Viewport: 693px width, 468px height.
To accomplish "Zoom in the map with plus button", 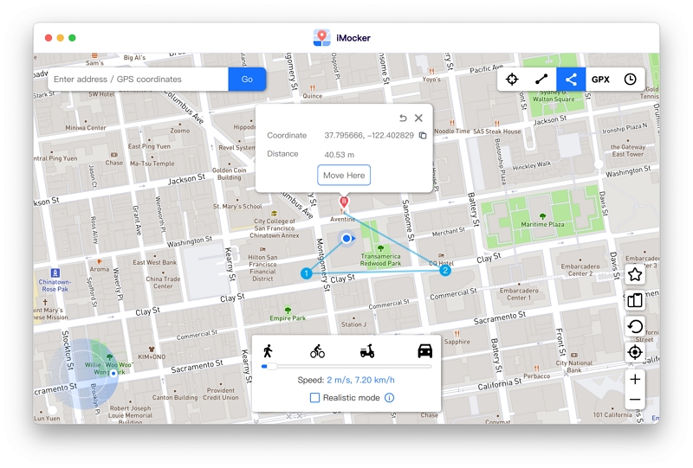I will 635,379.
